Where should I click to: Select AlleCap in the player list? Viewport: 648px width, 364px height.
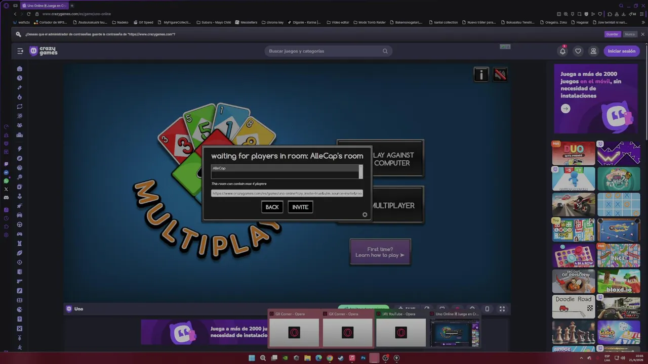(x=285, y=168)
